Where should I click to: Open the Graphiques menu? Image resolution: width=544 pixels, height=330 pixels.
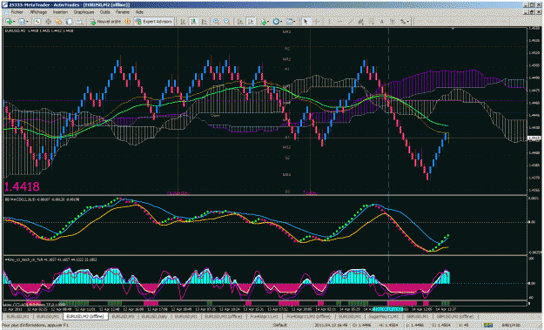tap(84, 12)
